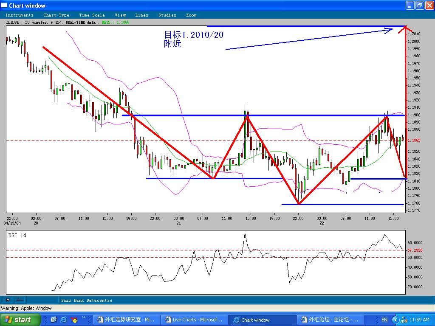Viewport: 435px width, 326px height.
Task: Open the Time Scale menu
Action: click(92, 15)
